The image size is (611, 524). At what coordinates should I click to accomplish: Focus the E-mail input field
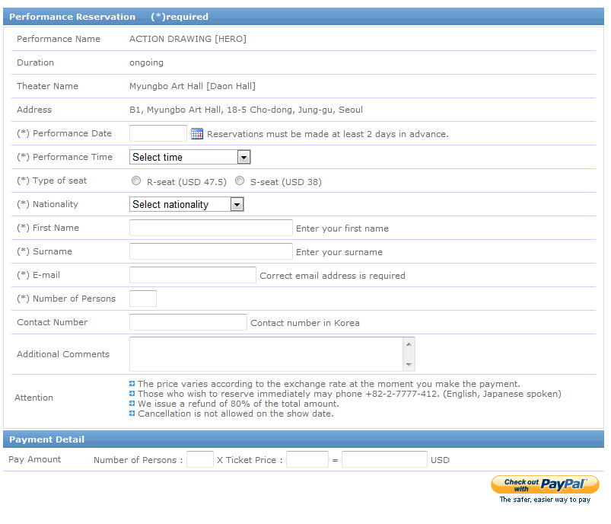(193, 275)
